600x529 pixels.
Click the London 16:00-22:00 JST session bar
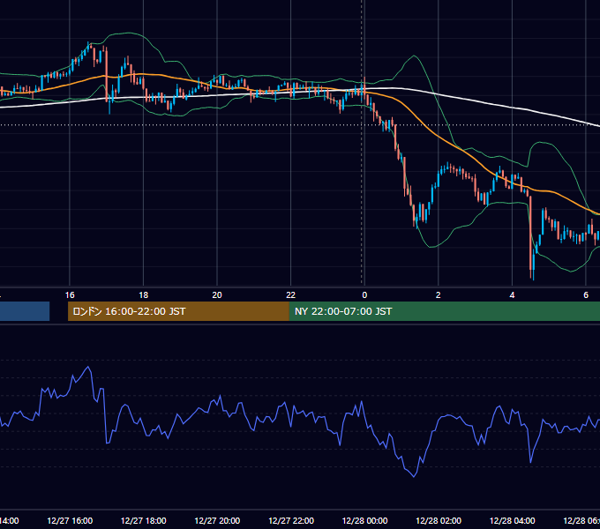(x=178, y=311)
